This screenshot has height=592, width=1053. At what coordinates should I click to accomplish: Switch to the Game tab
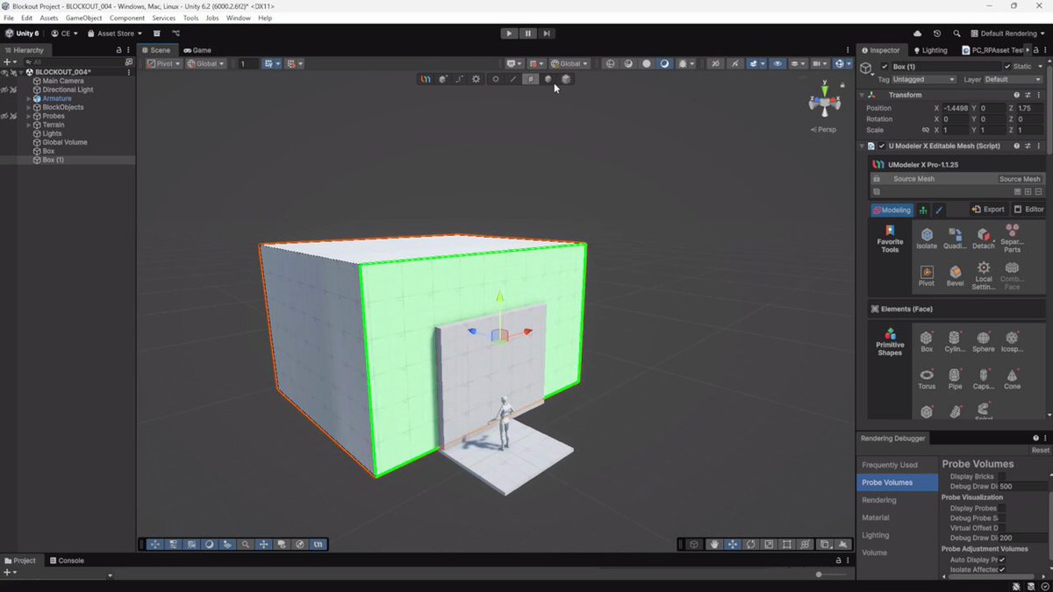(197, 50)
